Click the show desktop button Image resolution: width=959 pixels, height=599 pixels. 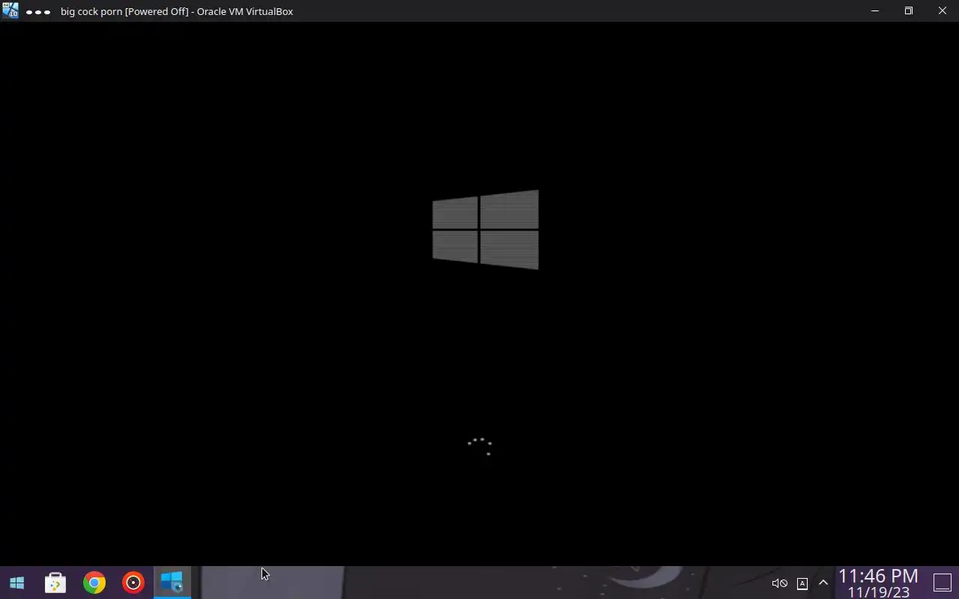[x=942, y=583]
